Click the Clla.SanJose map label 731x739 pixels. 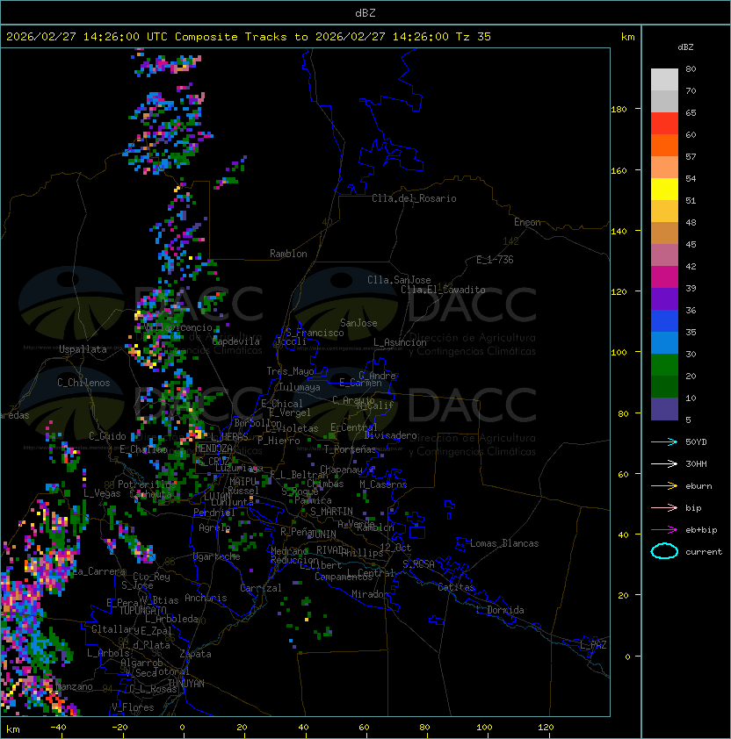click(x=399, y=280)
